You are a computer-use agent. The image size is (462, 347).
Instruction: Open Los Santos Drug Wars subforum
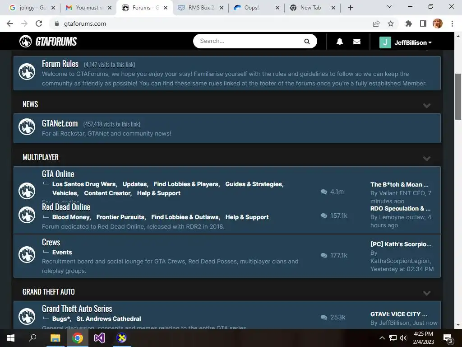click(84, 184)
